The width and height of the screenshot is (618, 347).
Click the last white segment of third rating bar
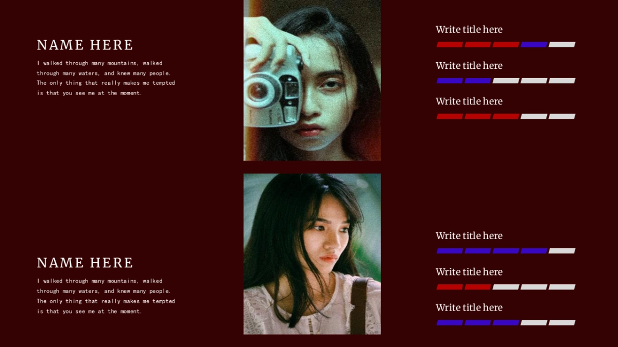click(562, 117)
